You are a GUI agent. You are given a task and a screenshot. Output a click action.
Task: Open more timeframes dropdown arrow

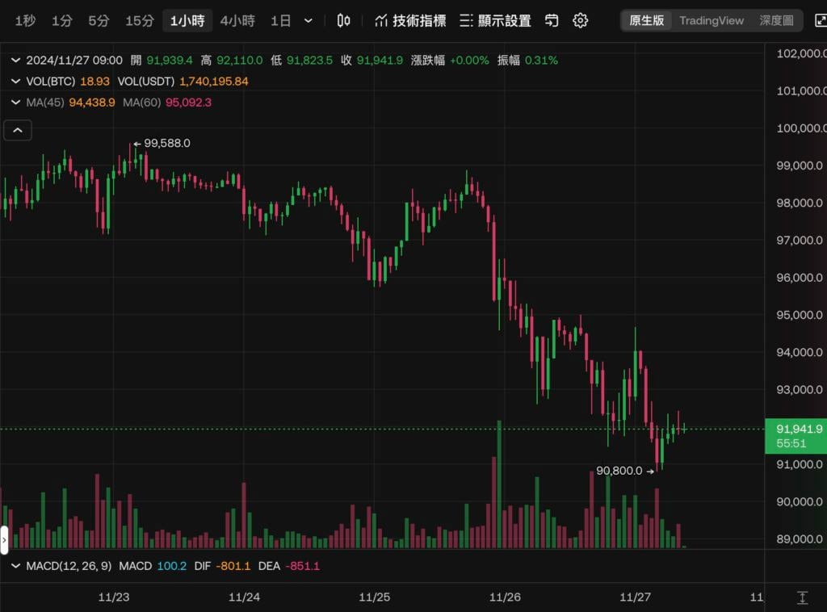pyautogui.click(x=309, y=20)
